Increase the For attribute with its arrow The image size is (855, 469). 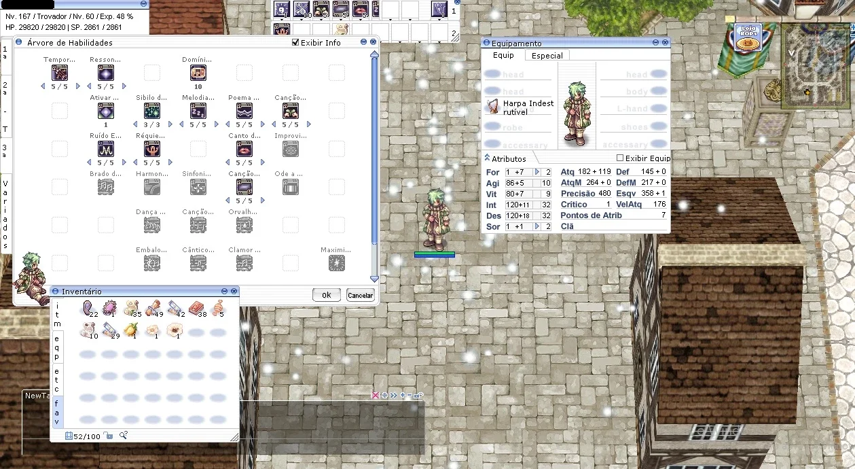click(537, 172)
